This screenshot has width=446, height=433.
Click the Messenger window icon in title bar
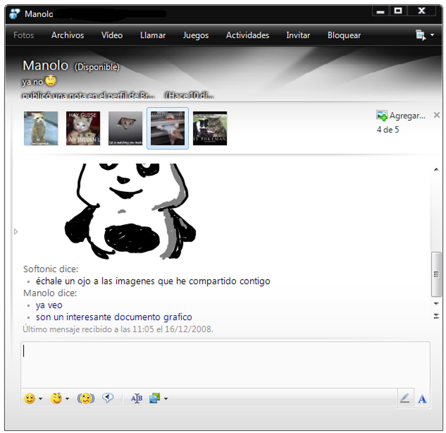14,14
